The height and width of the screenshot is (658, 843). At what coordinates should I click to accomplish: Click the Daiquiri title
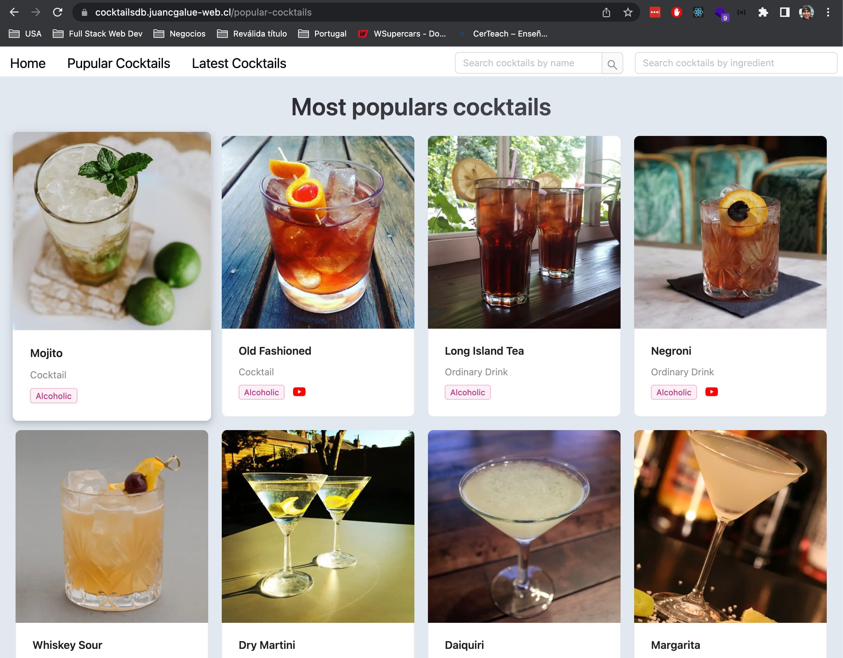(464, 645)
